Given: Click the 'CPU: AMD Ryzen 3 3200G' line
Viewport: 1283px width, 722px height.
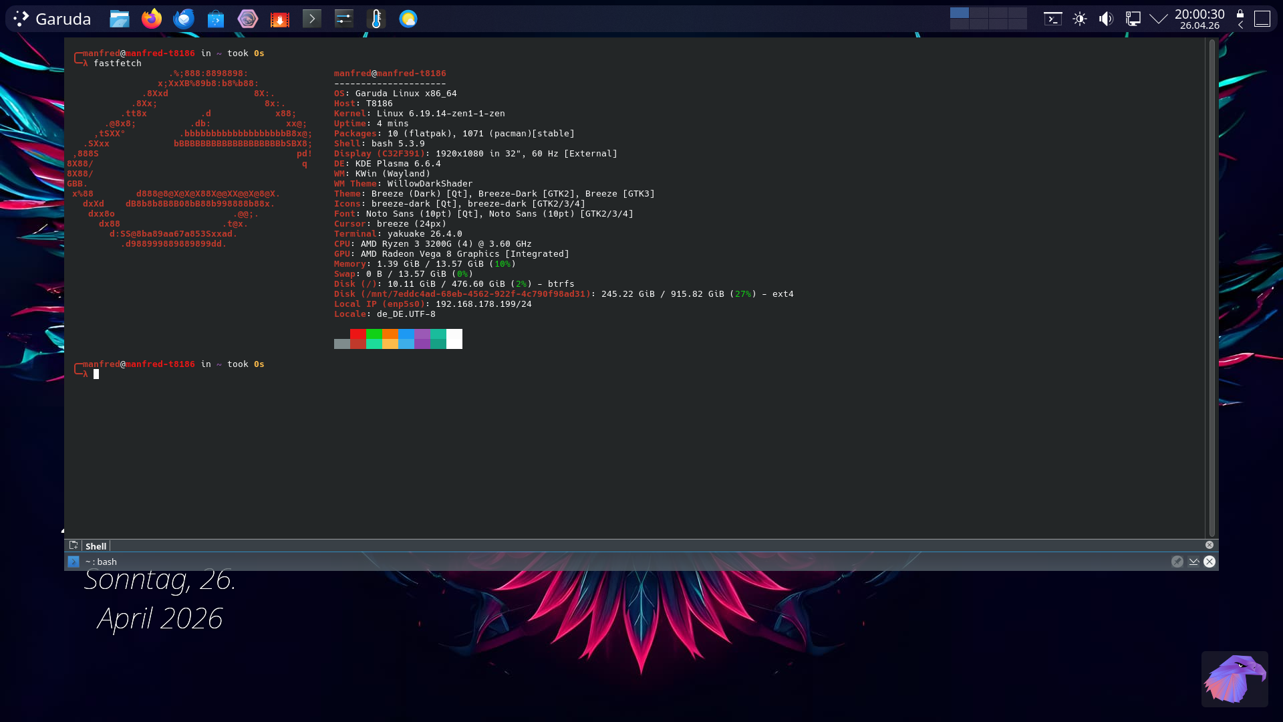Looking at the screenshot, I should (433, 244).
